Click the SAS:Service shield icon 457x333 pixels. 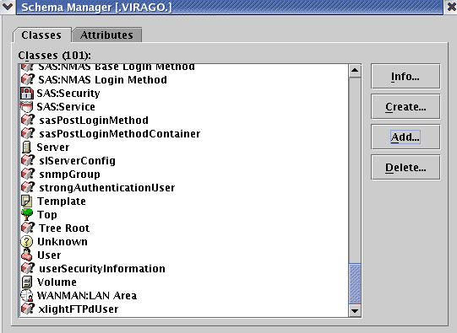coord(27,107)
